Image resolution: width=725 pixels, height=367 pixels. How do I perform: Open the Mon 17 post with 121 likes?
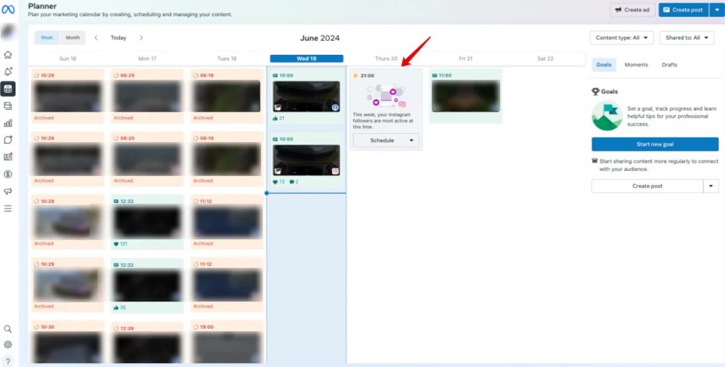[148, 222]
